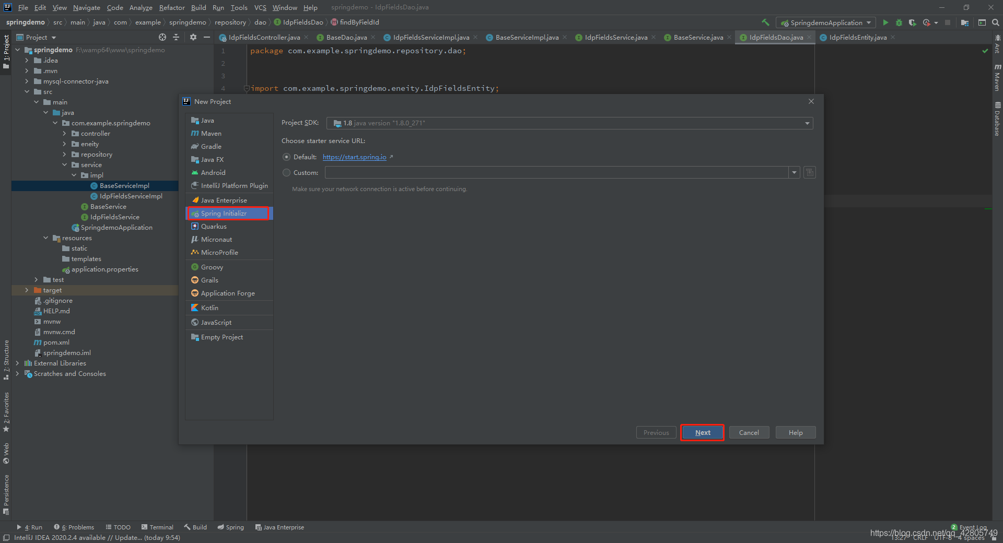Image resolution: width=1003 pixels, height=543 pixels.
Task: Click the dao breadcrumb in navigation bar
Action: click(x=260, y=22)
